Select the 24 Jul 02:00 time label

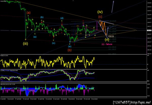coord(71,99)
